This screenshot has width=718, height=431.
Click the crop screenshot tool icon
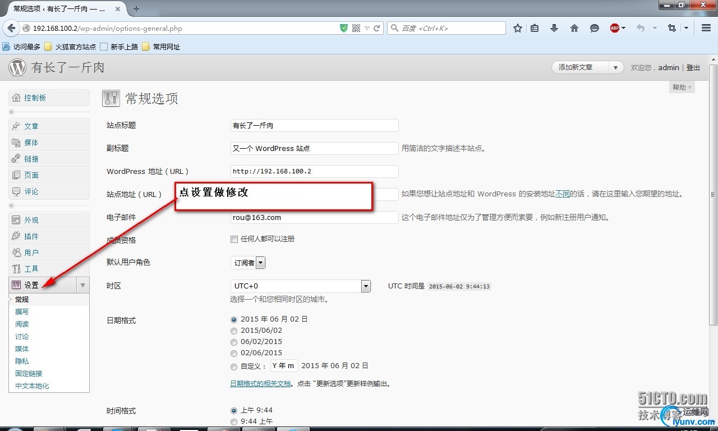[672, 28]
